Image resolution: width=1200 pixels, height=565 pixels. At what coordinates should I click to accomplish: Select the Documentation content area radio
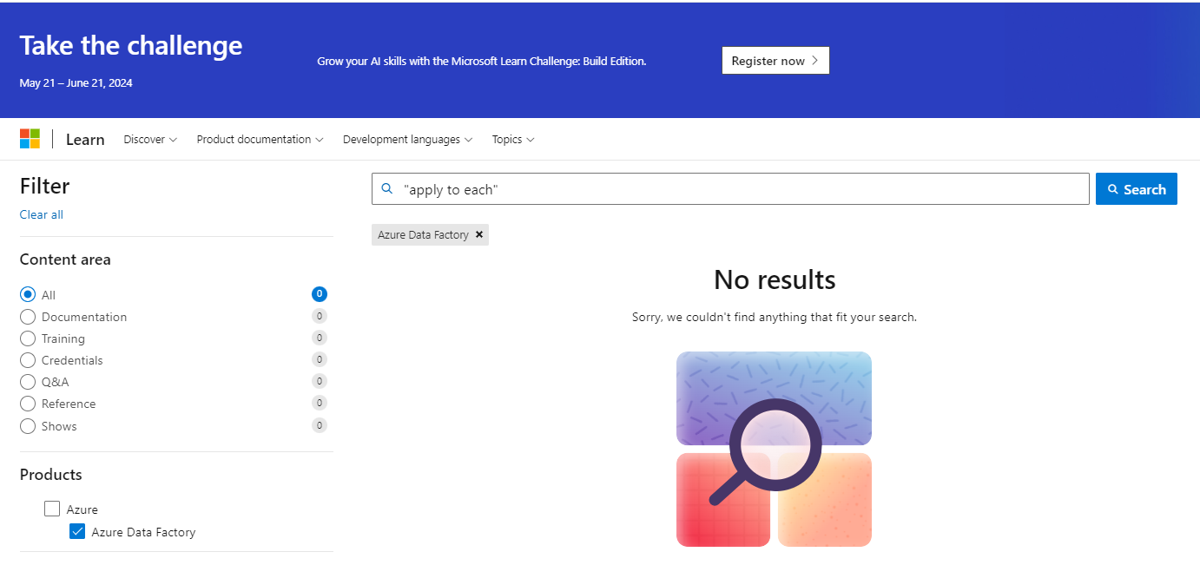click(x=27, y=316)
